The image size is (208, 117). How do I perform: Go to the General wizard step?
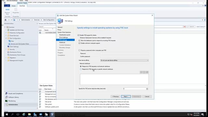point(60,27)
